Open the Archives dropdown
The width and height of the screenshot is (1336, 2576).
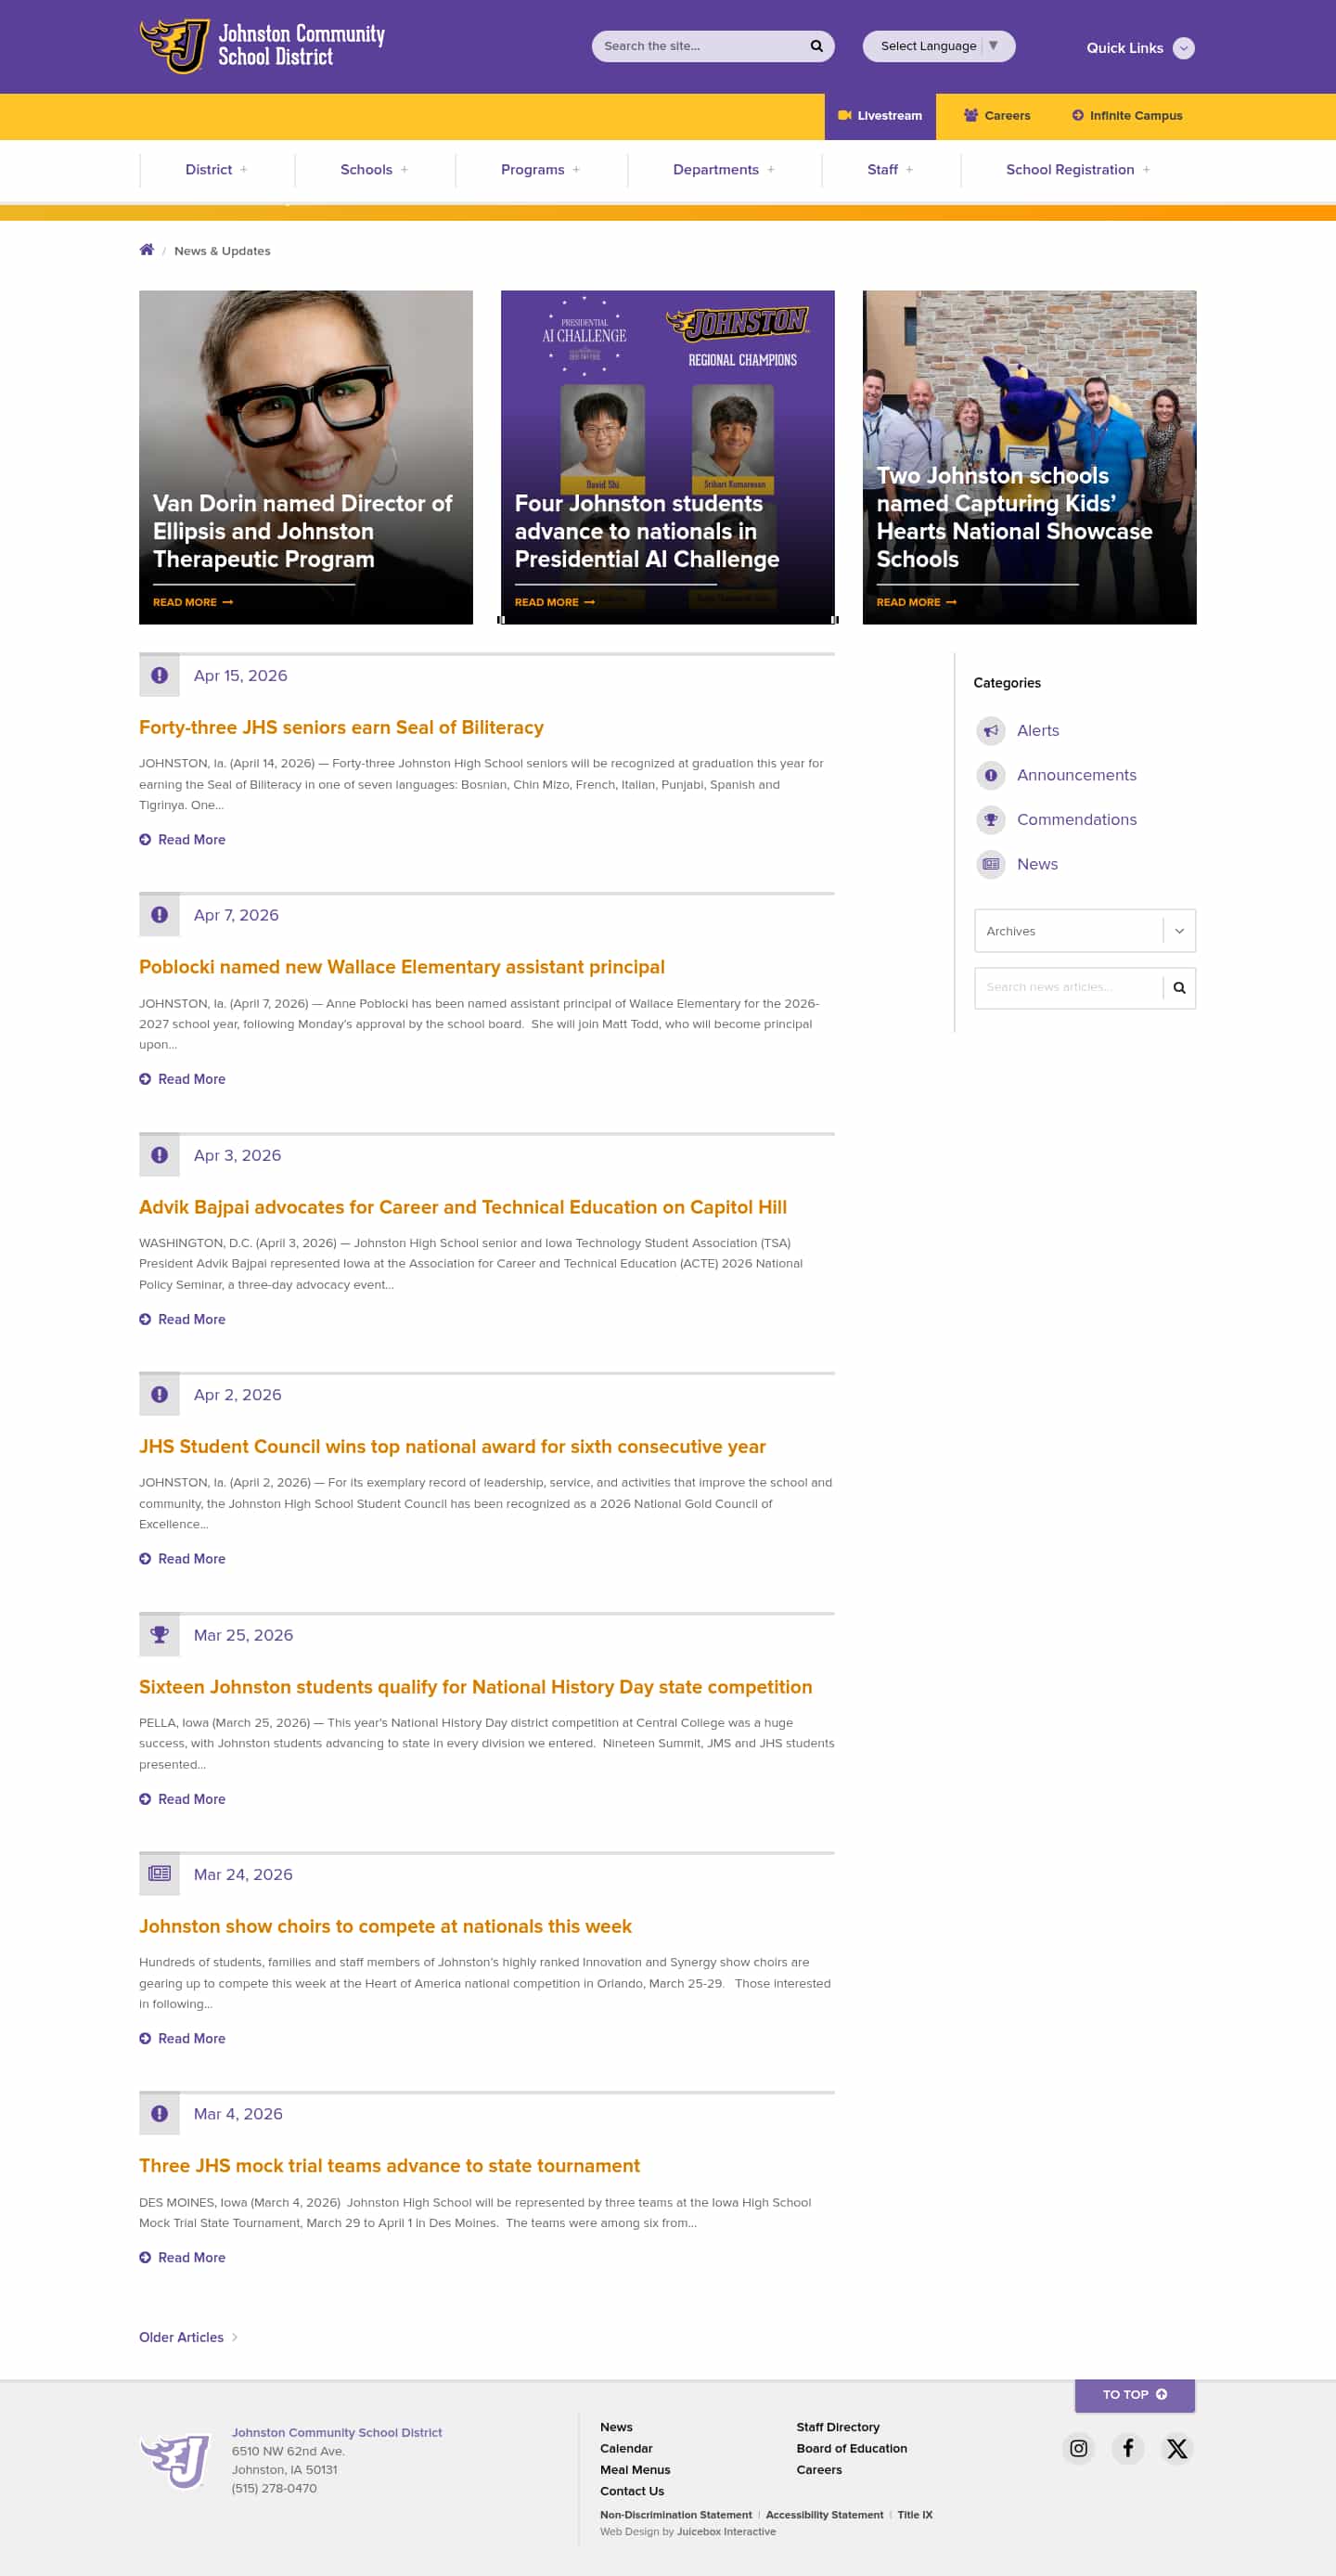1084,931
